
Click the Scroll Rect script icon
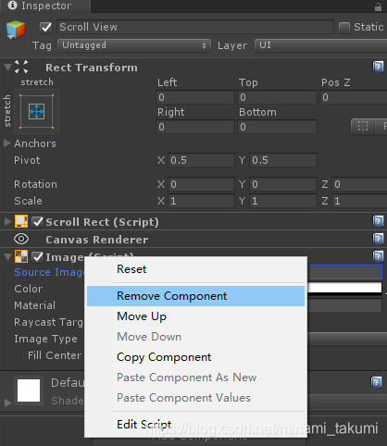(x=21, y=221)
